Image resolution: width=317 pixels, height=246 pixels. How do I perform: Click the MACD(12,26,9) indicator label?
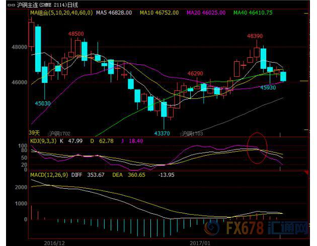click(x=49, y=175)
